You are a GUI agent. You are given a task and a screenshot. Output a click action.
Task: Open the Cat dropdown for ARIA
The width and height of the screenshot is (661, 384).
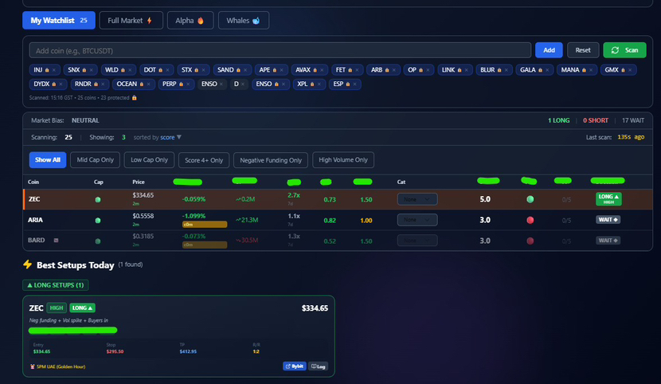click(x=417, y=220)
